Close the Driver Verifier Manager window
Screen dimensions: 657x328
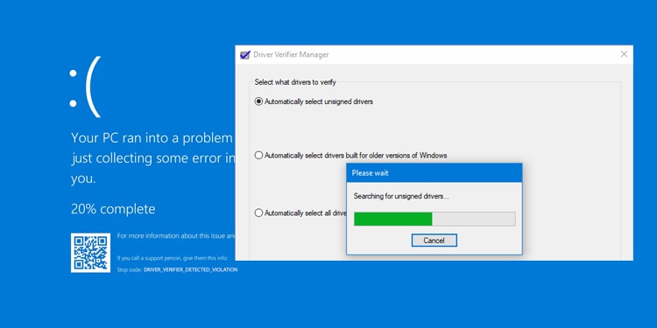pyautogui.click(x=624, y=54)
